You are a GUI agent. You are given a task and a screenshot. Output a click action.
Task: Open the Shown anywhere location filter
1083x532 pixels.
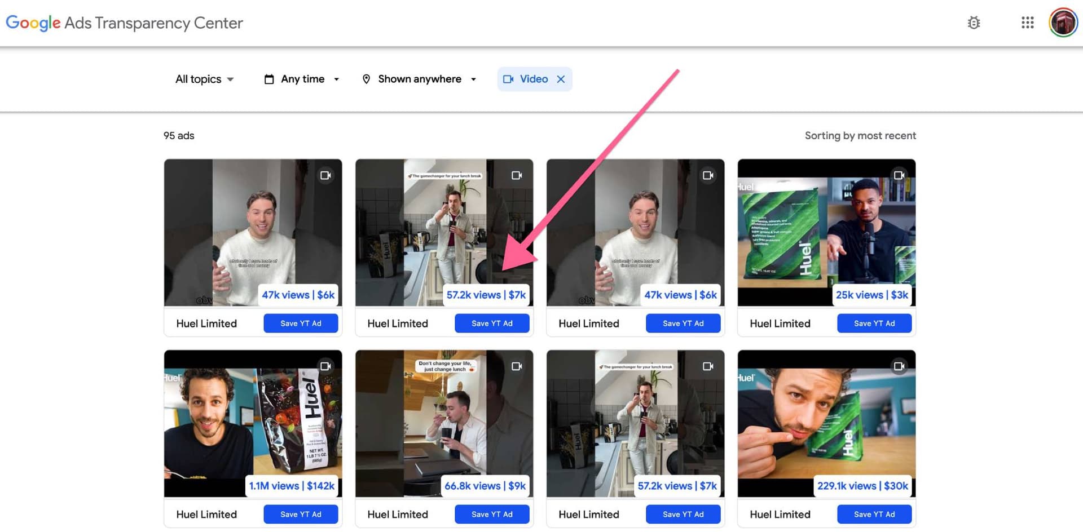pyautogui.click(x=419, y=79)
